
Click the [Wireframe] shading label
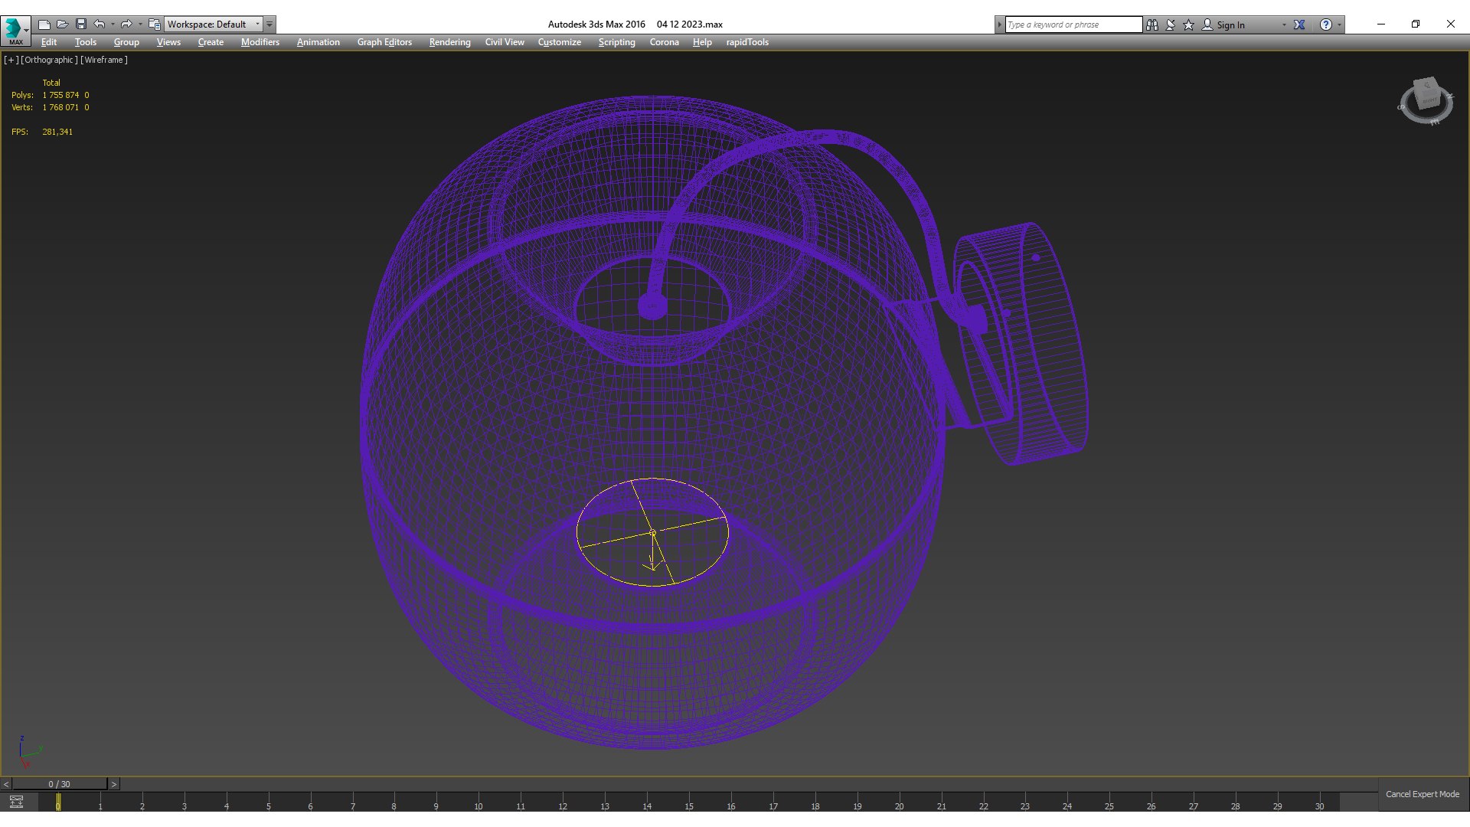point(104,60)
